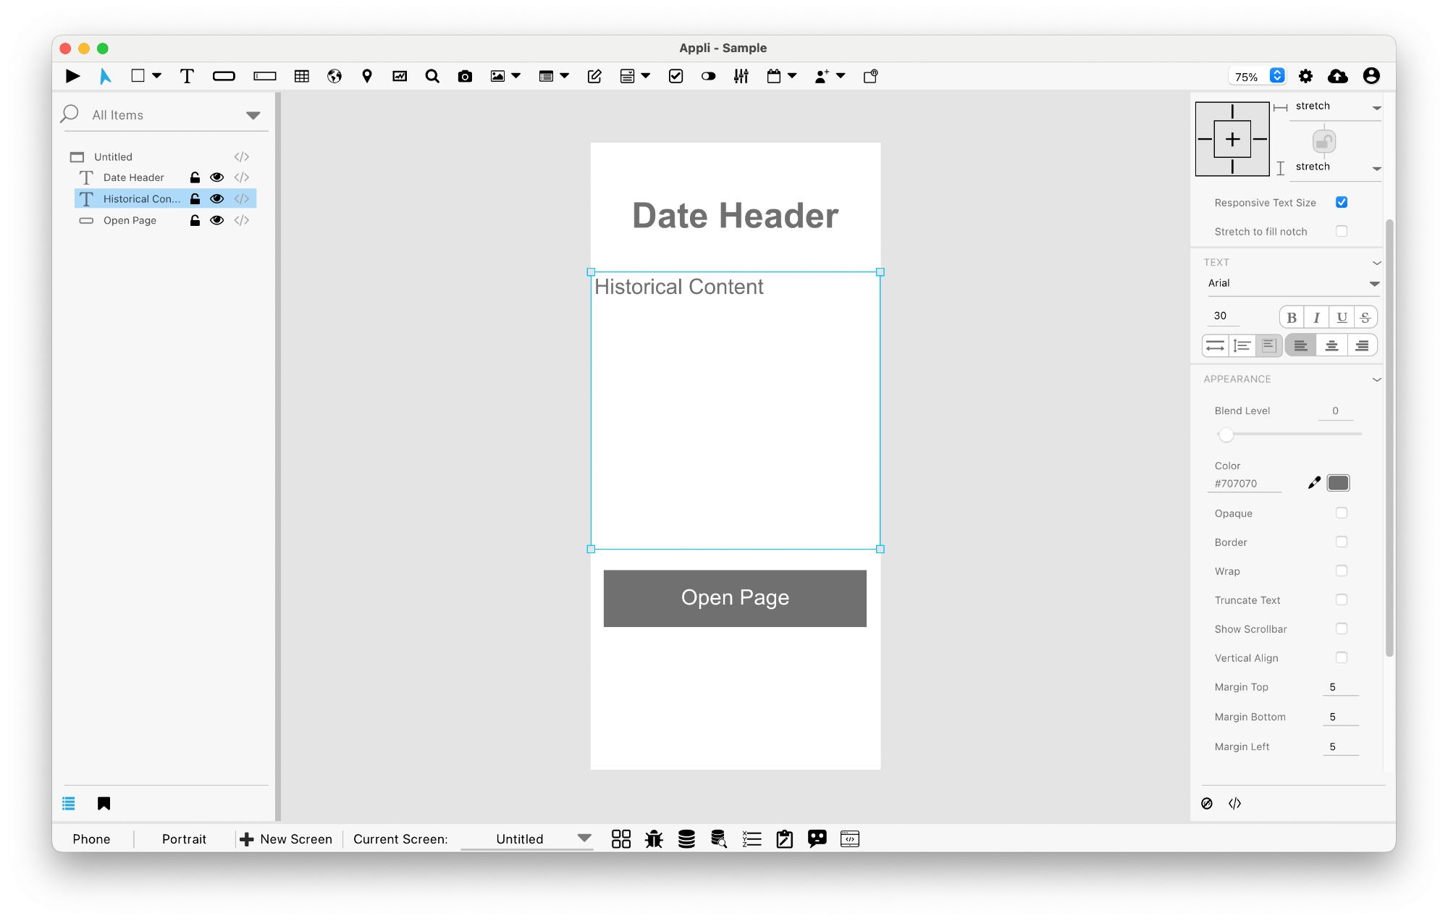This screenshot has width=1448, height=921.
Task: Open the Untitled screen selector menu
Action: click(584, 838)
